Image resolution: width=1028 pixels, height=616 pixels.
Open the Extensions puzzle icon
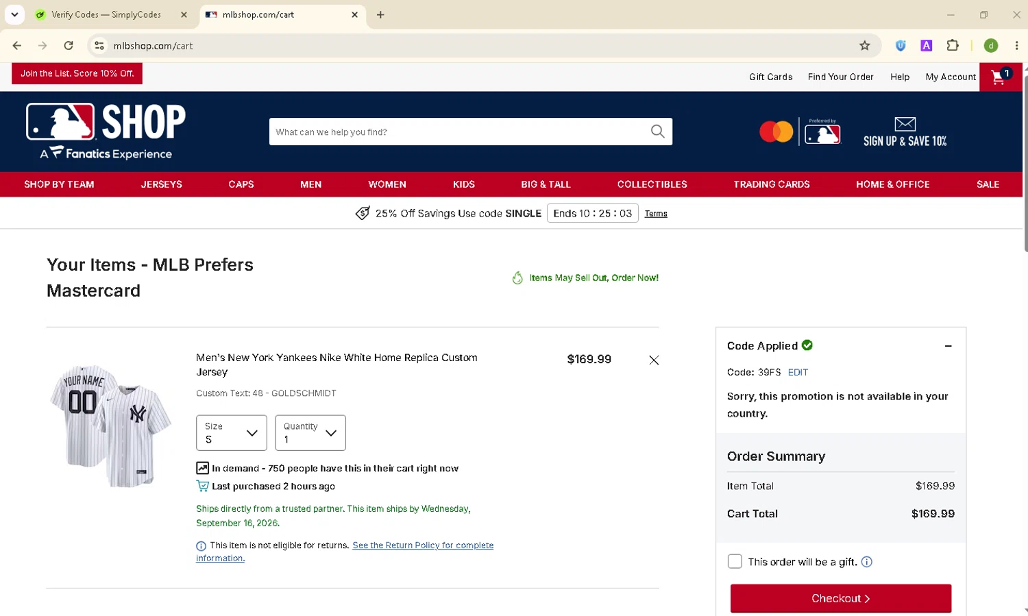coord(953,46)
